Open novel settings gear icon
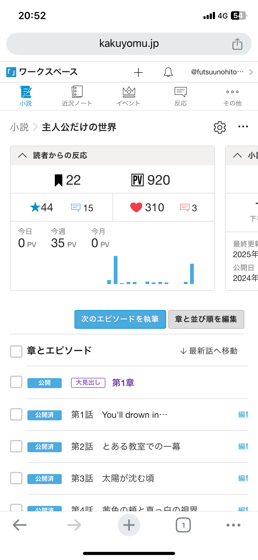258x560 pixels. click(x=220, y=127)
